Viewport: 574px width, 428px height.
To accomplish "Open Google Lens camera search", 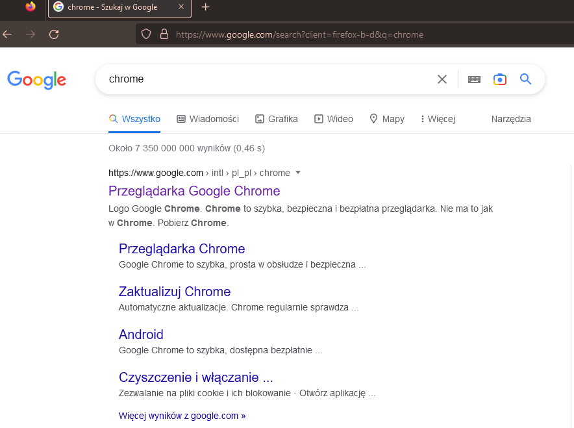I will coord(499,79).
